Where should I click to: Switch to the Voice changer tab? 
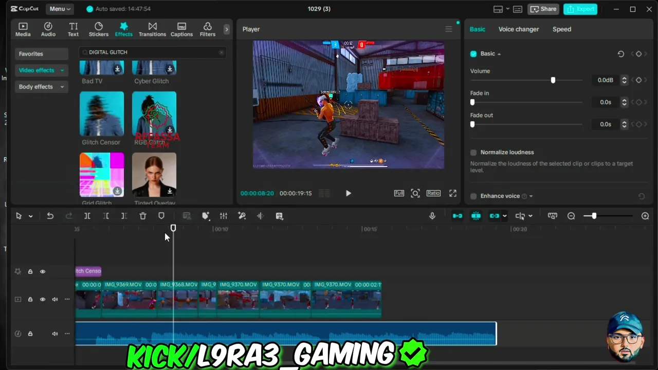coord(519,29)
